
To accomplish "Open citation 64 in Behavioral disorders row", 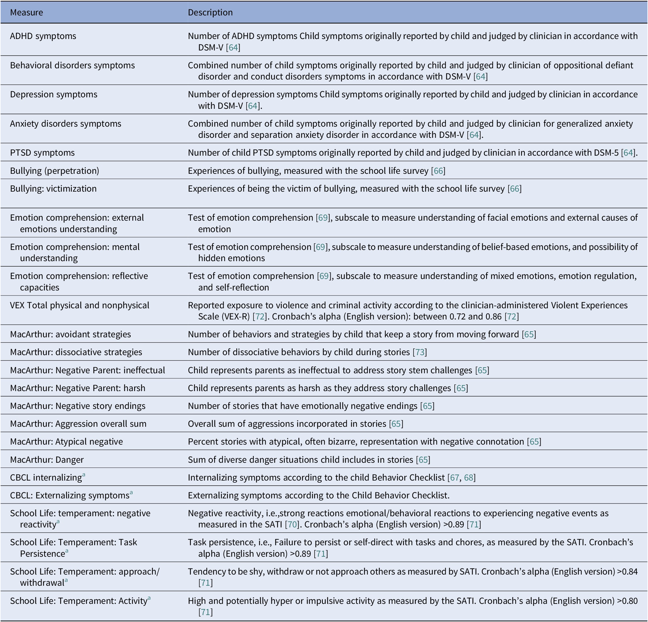I will (480, 77).
